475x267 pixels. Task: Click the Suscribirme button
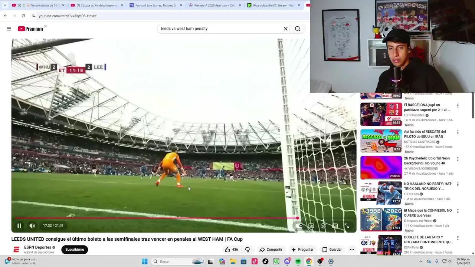pos(75,250)
